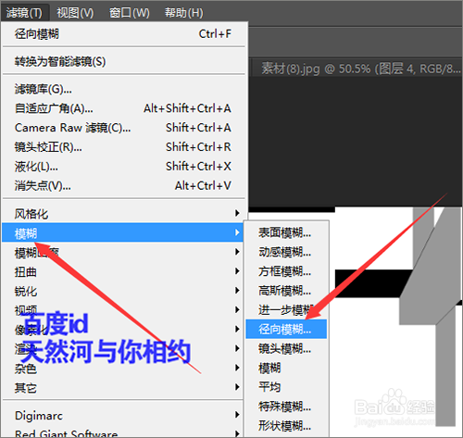
Task: Open the 帮助(H) menu
Action: (183, 13)
